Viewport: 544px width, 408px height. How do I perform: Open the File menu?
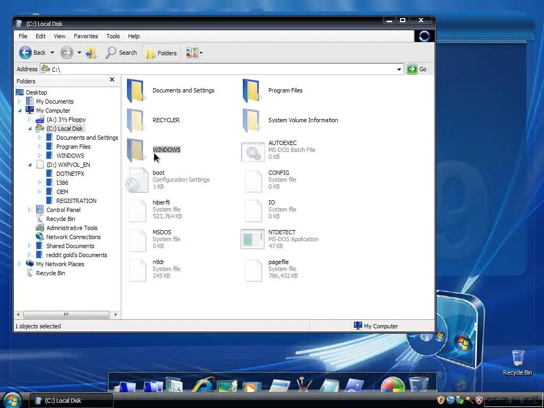tap(23, 36)
